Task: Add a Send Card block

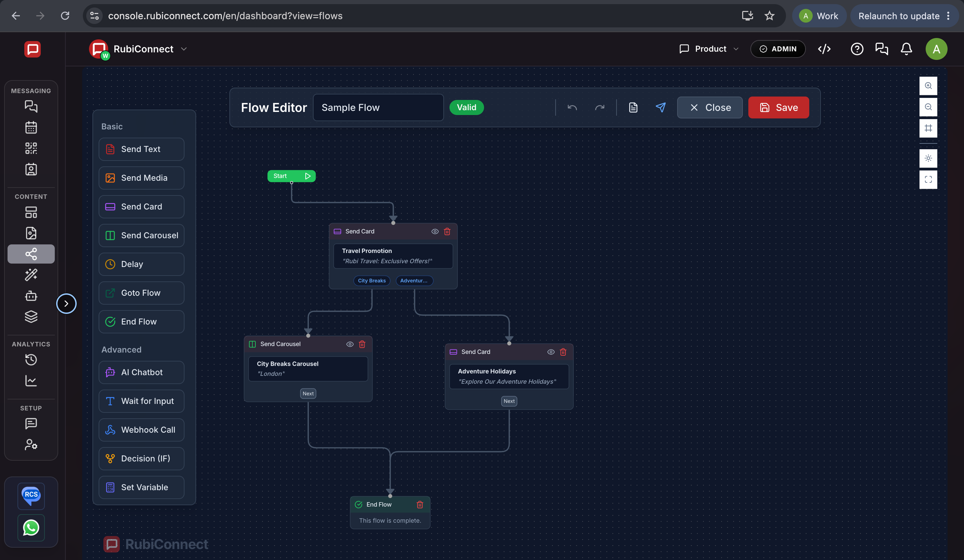Action: [x=141, y=206]
